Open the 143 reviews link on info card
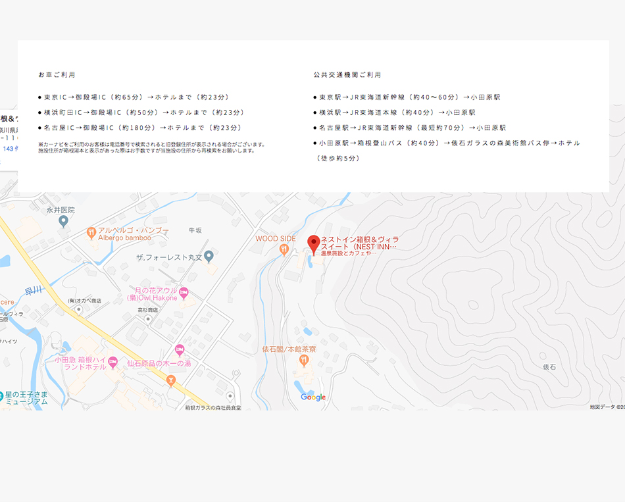The image size is (625, 502). click(x=9, y=149)
